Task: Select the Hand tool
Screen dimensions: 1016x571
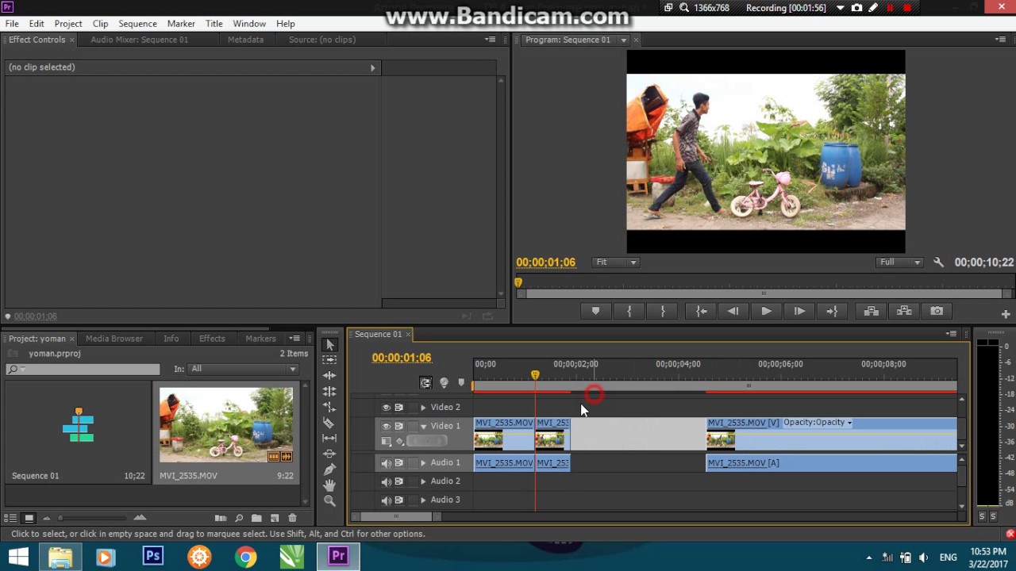Action: (x=329, y=485)
